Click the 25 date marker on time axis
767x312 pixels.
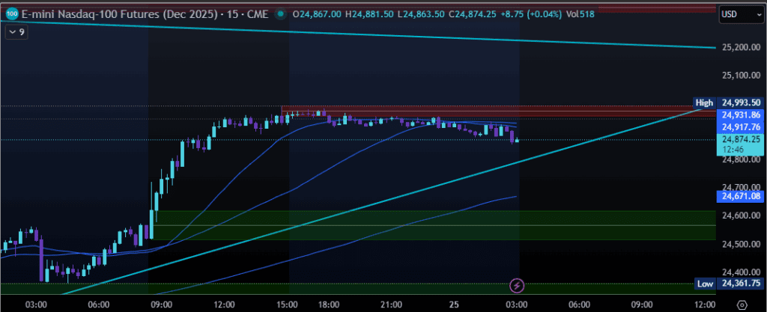point(455,305)
